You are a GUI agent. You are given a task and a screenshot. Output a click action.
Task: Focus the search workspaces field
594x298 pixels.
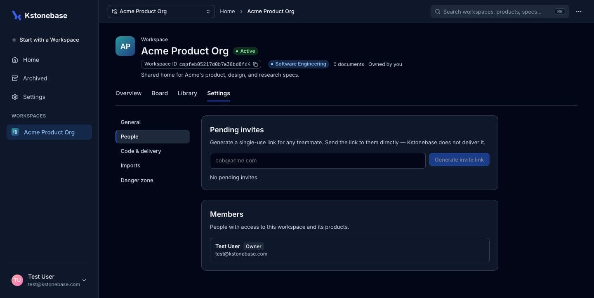(500, 12)
